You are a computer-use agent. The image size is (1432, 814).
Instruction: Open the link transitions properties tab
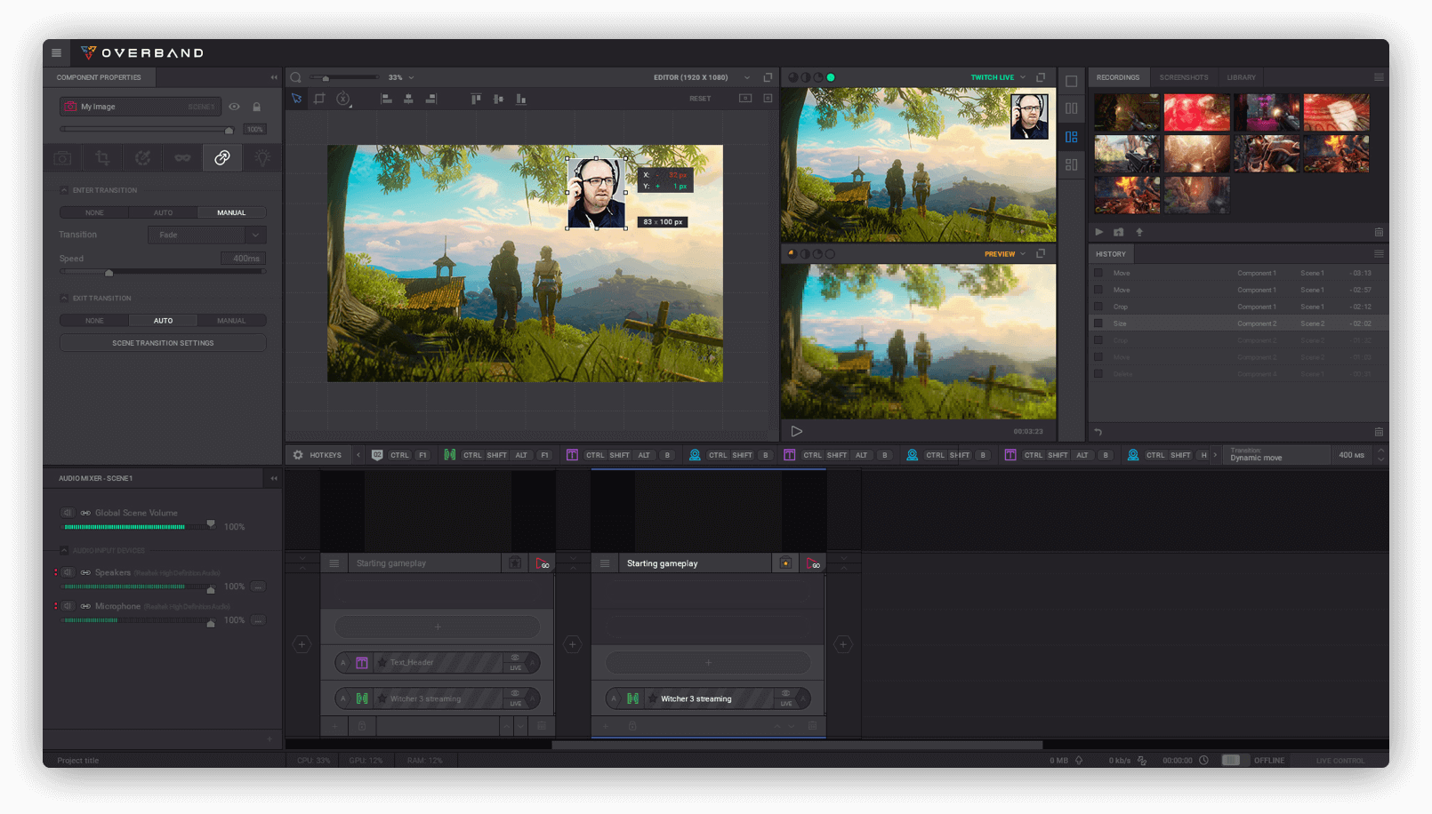click(x=222, y=158)
